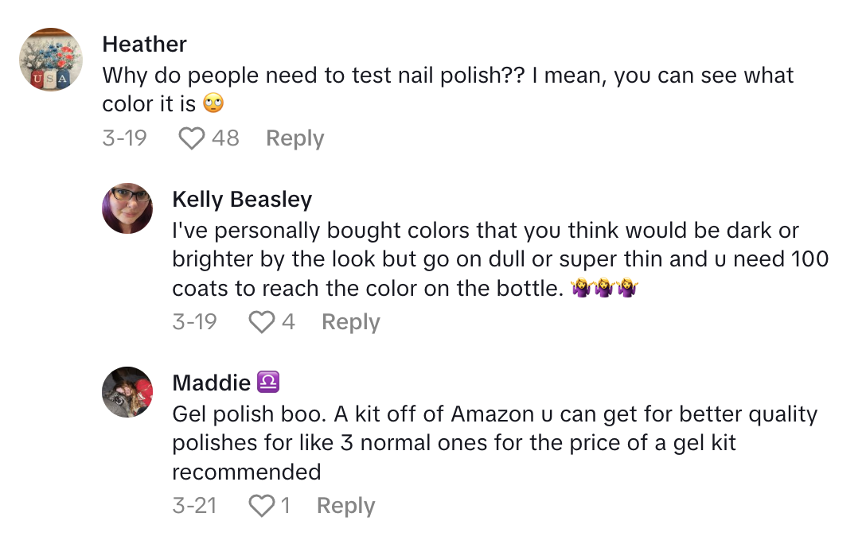Viewport: 866px width, 544px height.
Task: Open the Heather username link
Action: click(x=144, y=45)
